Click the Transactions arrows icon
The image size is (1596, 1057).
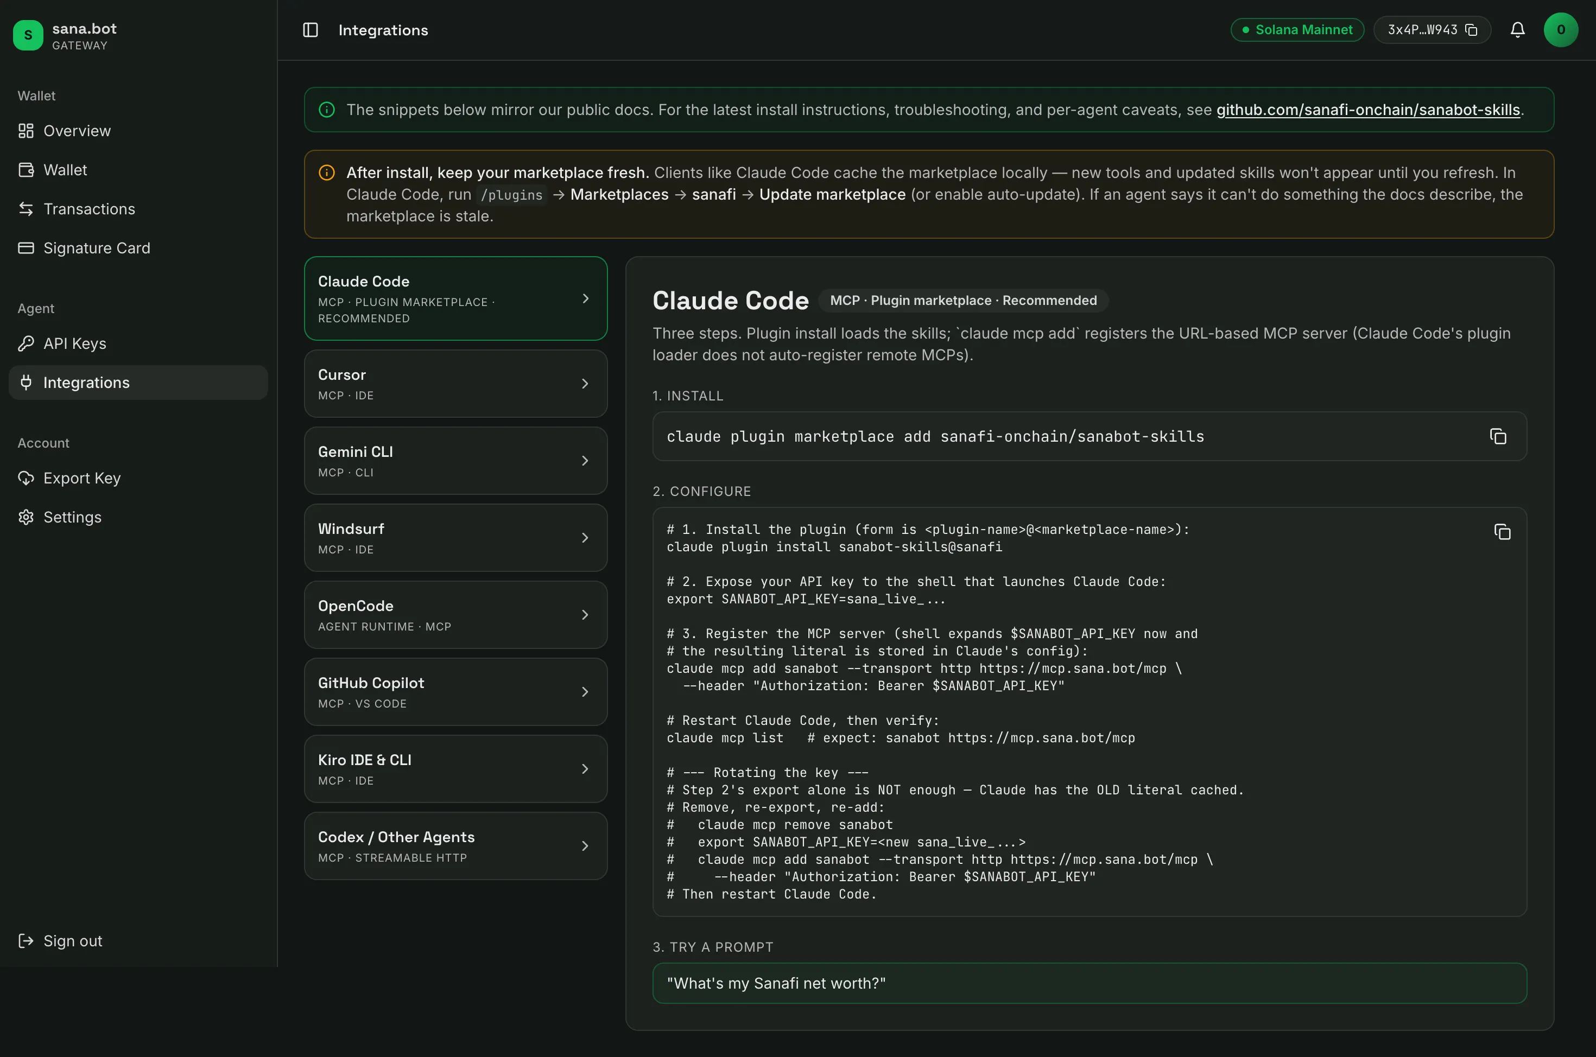(x=26, y=209)
